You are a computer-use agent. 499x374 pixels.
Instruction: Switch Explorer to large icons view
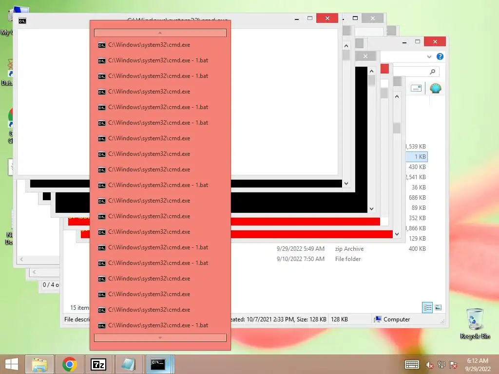[x=438, y=307]
